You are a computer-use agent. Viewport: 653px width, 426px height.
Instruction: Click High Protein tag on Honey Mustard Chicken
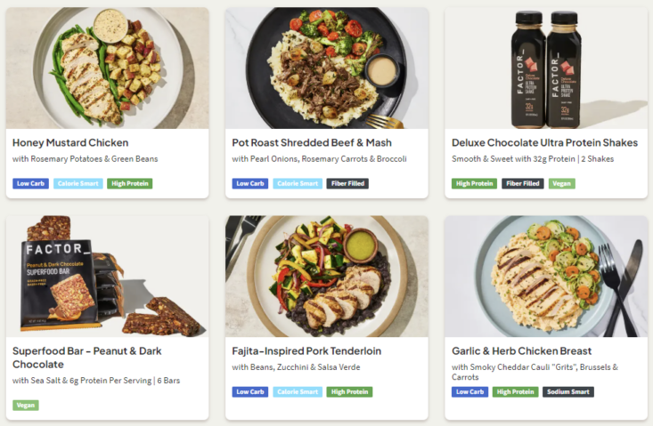pyautogui.click(x=130, y=184)
